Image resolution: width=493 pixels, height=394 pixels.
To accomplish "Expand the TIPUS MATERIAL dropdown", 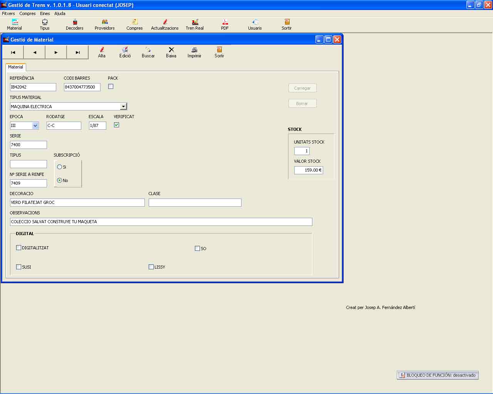I will point(123,107).
